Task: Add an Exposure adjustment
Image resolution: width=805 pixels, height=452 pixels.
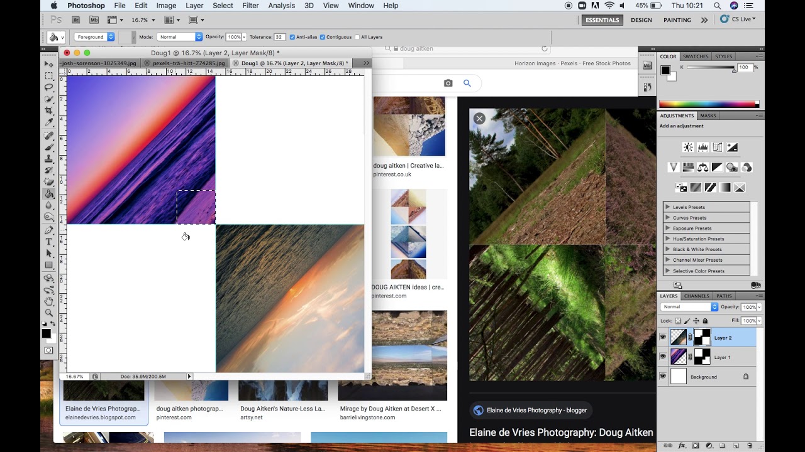Action: pyautogui.click(x=731, y=148)
